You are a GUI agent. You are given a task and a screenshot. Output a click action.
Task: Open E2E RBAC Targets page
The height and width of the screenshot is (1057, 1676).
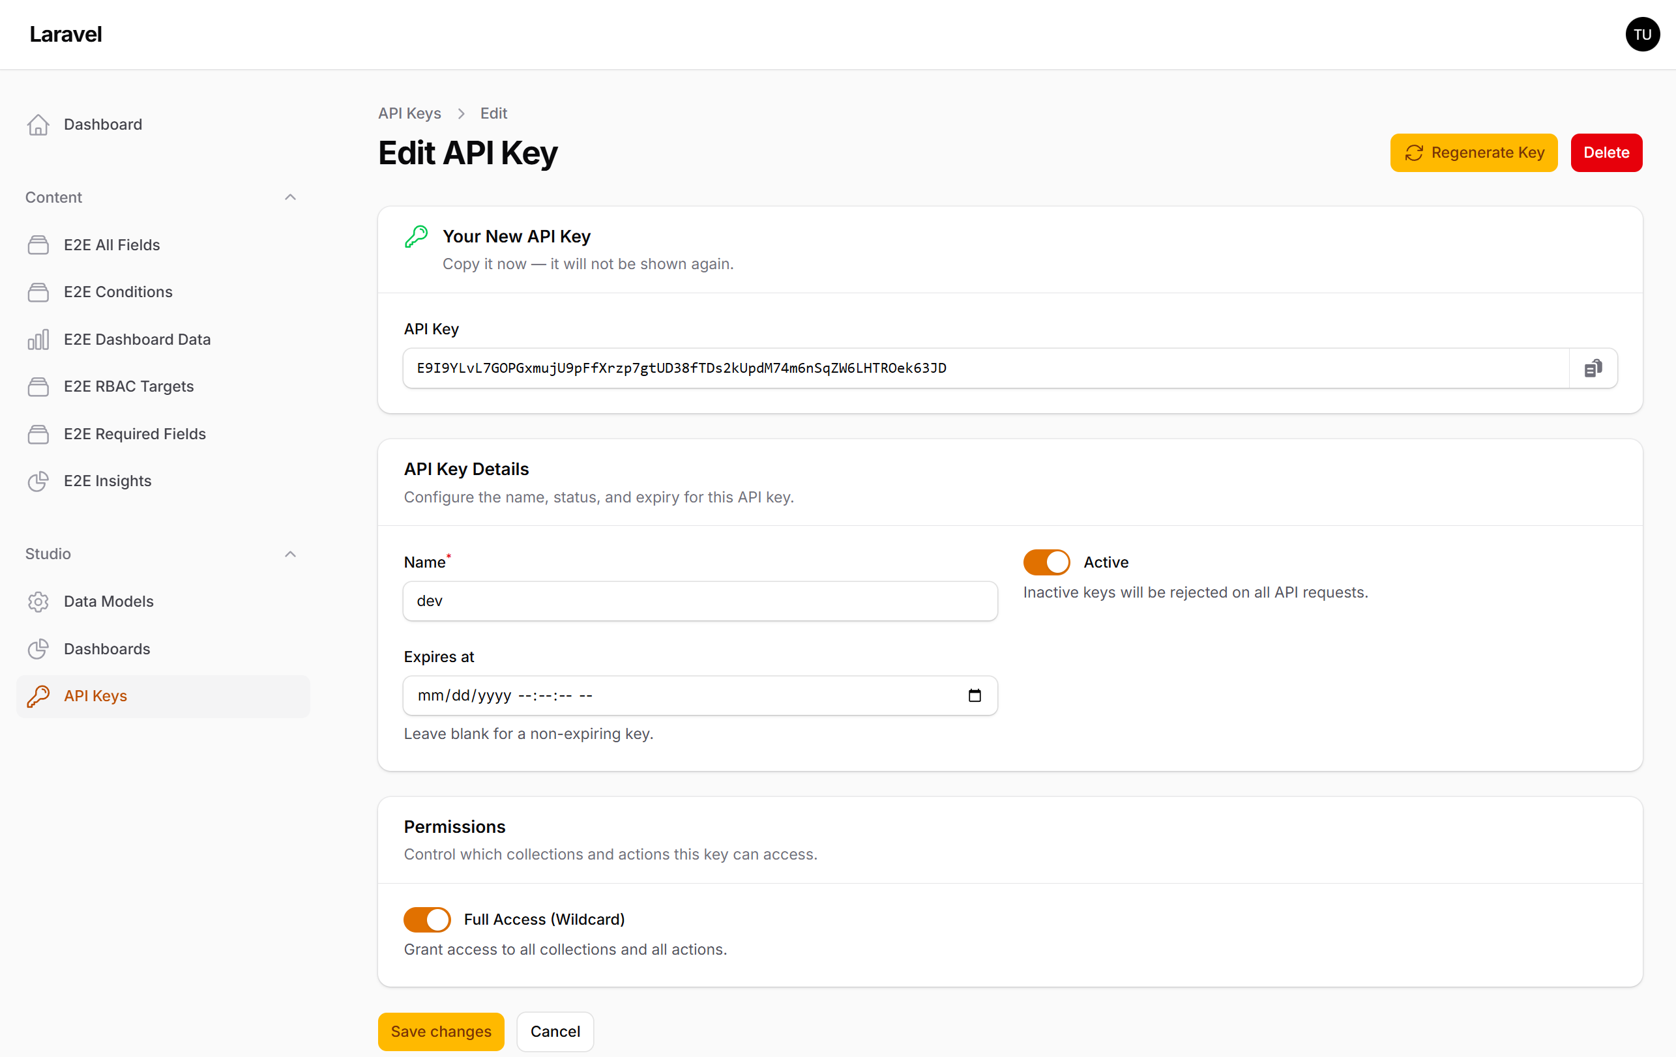tap(128, 386)
